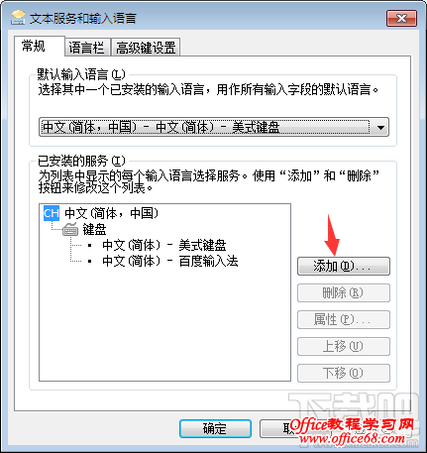The width and height of the screenshot is (427, 453).
Task: Click the 上移(U) button
Action: click(x=344, y=347)
